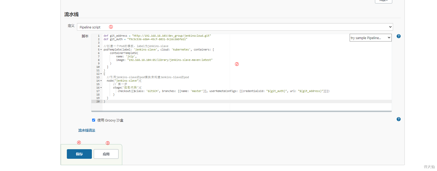Open the Pipeline script definition dropdown
Viewport: 437px width, 171px height.
(235, 27)
